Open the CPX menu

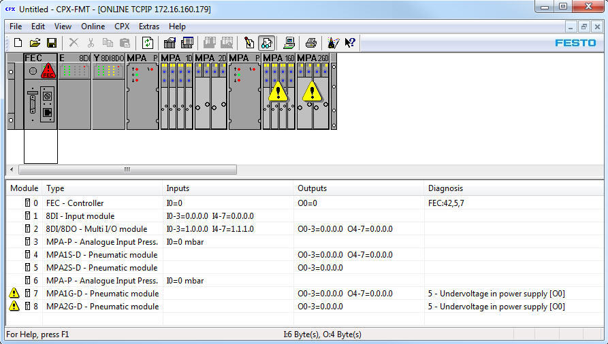pyautogui.click(x=122, y=27)
